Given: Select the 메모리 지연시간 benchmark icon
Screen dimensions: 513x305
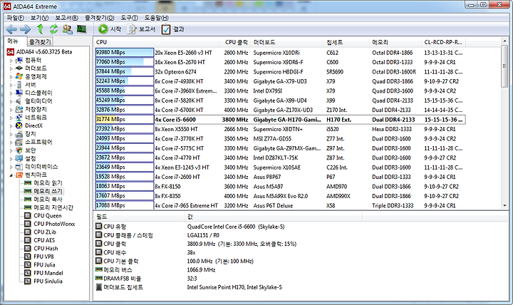Looking at the screenshot, I should click(28, 207).
